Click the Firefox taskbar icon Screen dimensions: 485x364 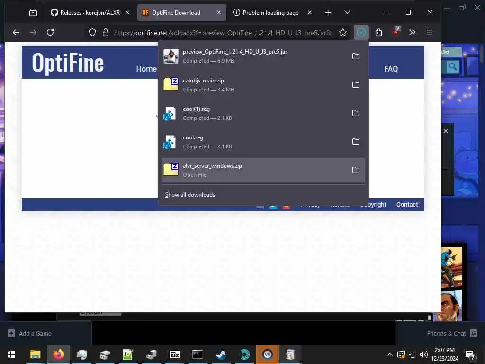coord(58,355)
